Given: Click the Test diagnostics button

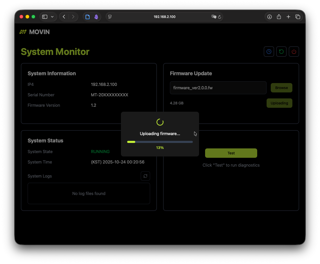Looking at the screenshot, I should pos(231,153).
